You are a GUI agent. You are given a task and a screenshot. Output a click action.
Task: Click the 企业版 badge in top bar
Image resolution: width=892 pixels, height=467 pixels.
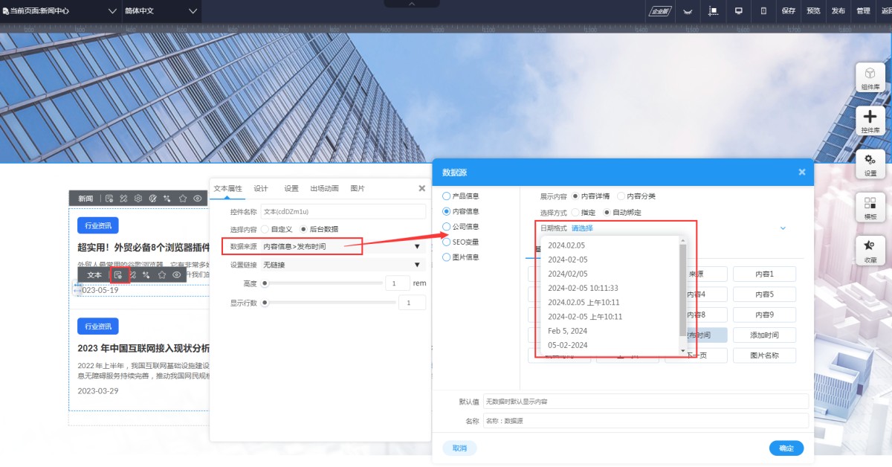(x=660, y=10)
